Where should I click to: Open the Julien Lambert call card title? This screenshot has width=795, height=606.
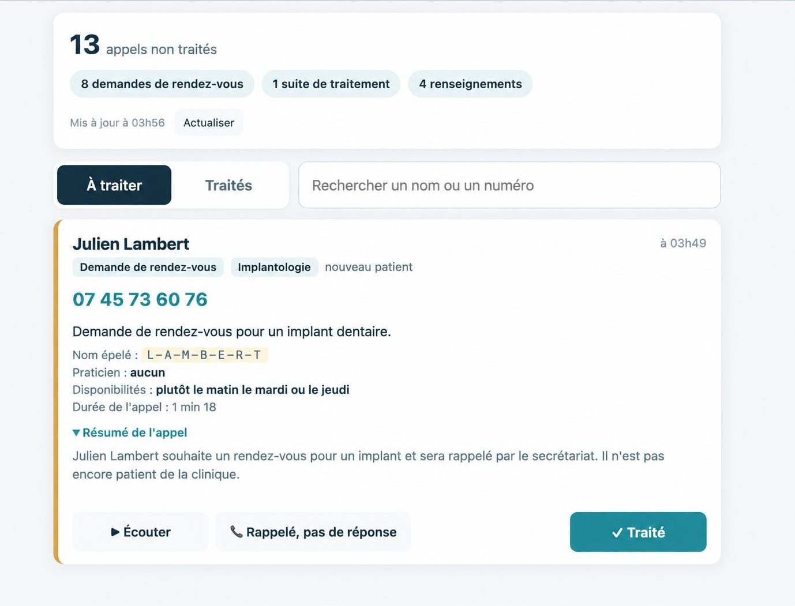(131, 244)
